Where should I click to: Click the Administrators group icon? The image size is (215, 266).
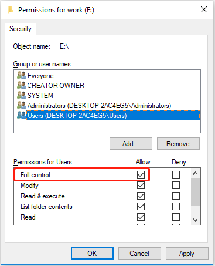(x=22, y=105)
